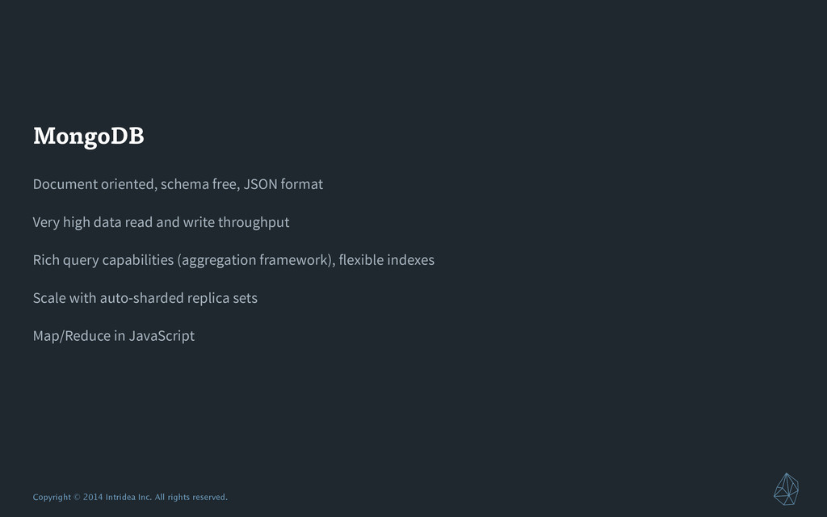Click "All rights reserved." footer text
The height and width of the screenshot is (517, 827).
click(x=191, y=497)
